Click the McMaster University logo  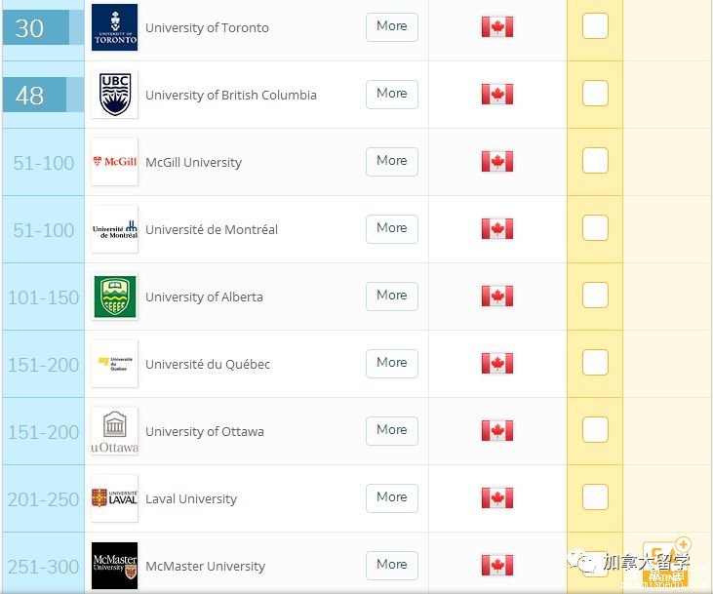(x=114, y=566)
